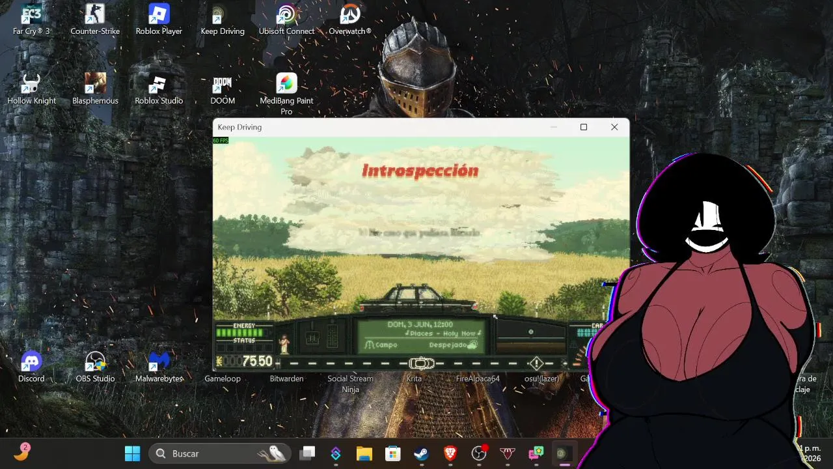Click the STATUS slots panel in the HUD
Screen dimensions: 833x469
point(244,348)
